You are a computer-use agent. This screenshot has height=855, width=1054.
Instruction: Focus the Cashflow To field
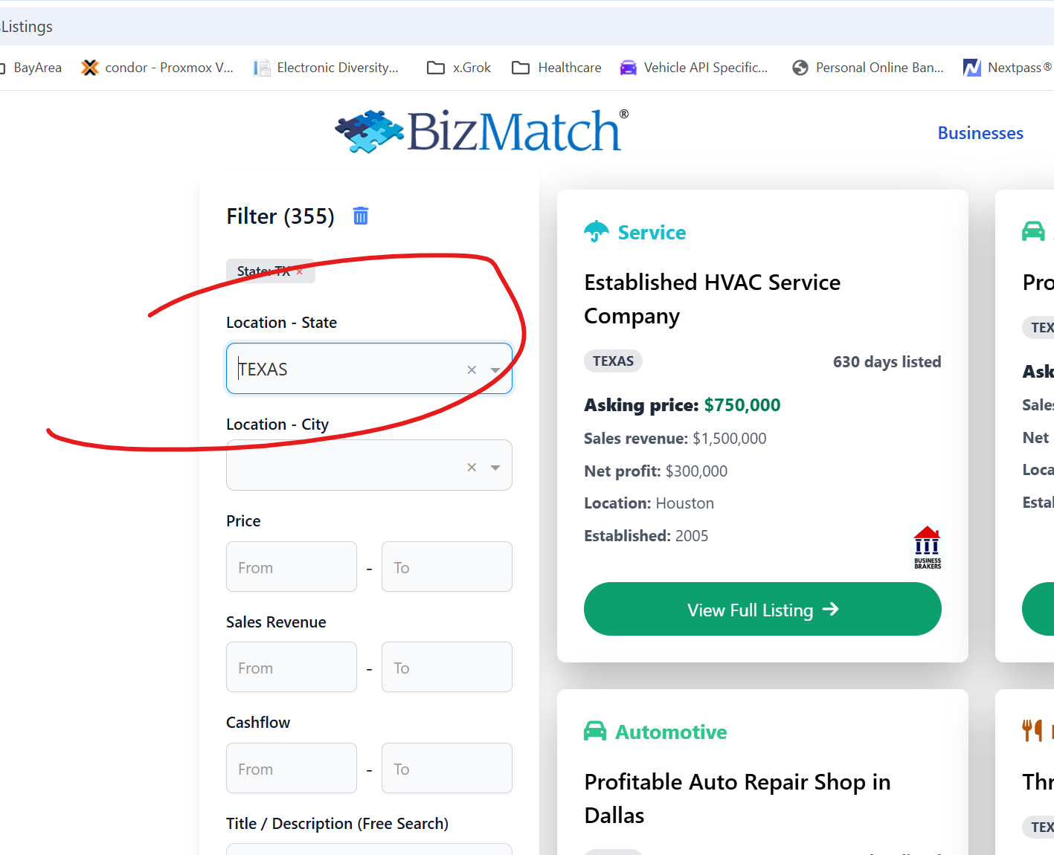tap(447, 768)
